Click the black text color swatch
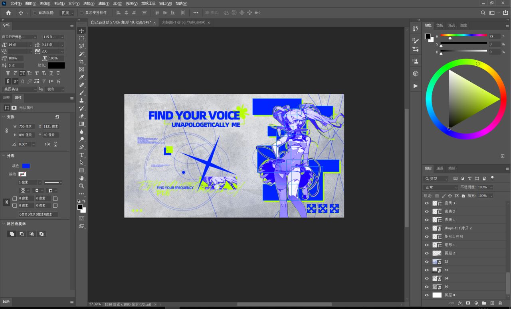 tap(56, 65)
